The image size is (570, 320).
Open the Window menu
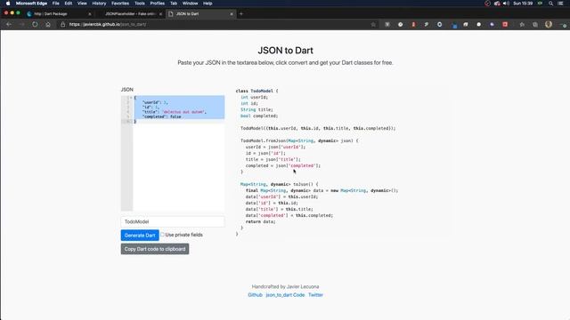click(190, 4)
